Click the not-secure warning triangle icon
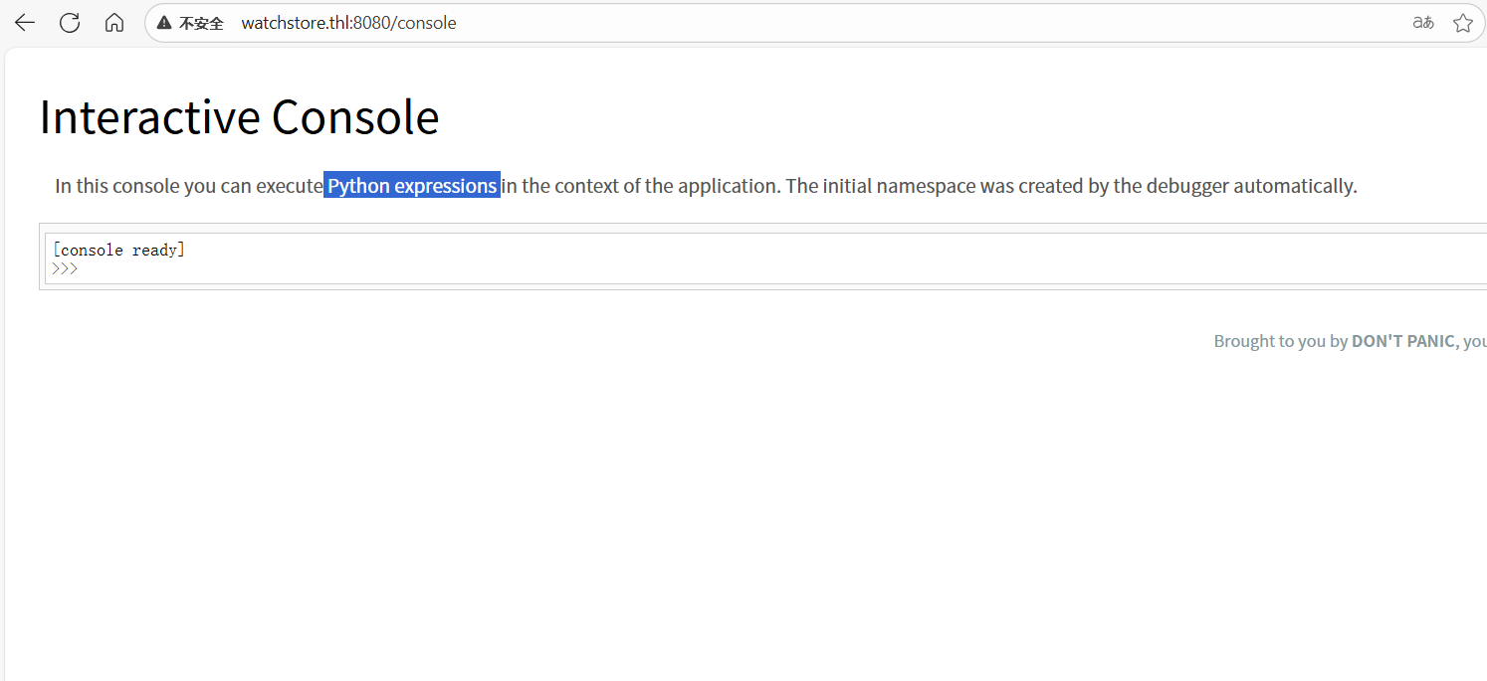 click(164, 23)
